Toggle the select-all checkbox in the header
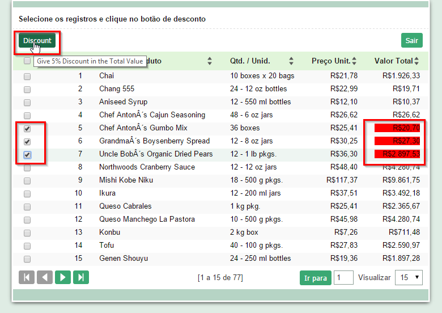The image size is (442, 313). [x=27, y=61]
